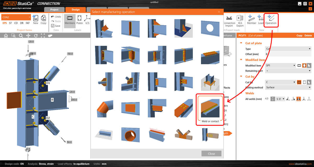
Task: Click the home view icon in viewport toolbar
Action: [x=6, y=35]
